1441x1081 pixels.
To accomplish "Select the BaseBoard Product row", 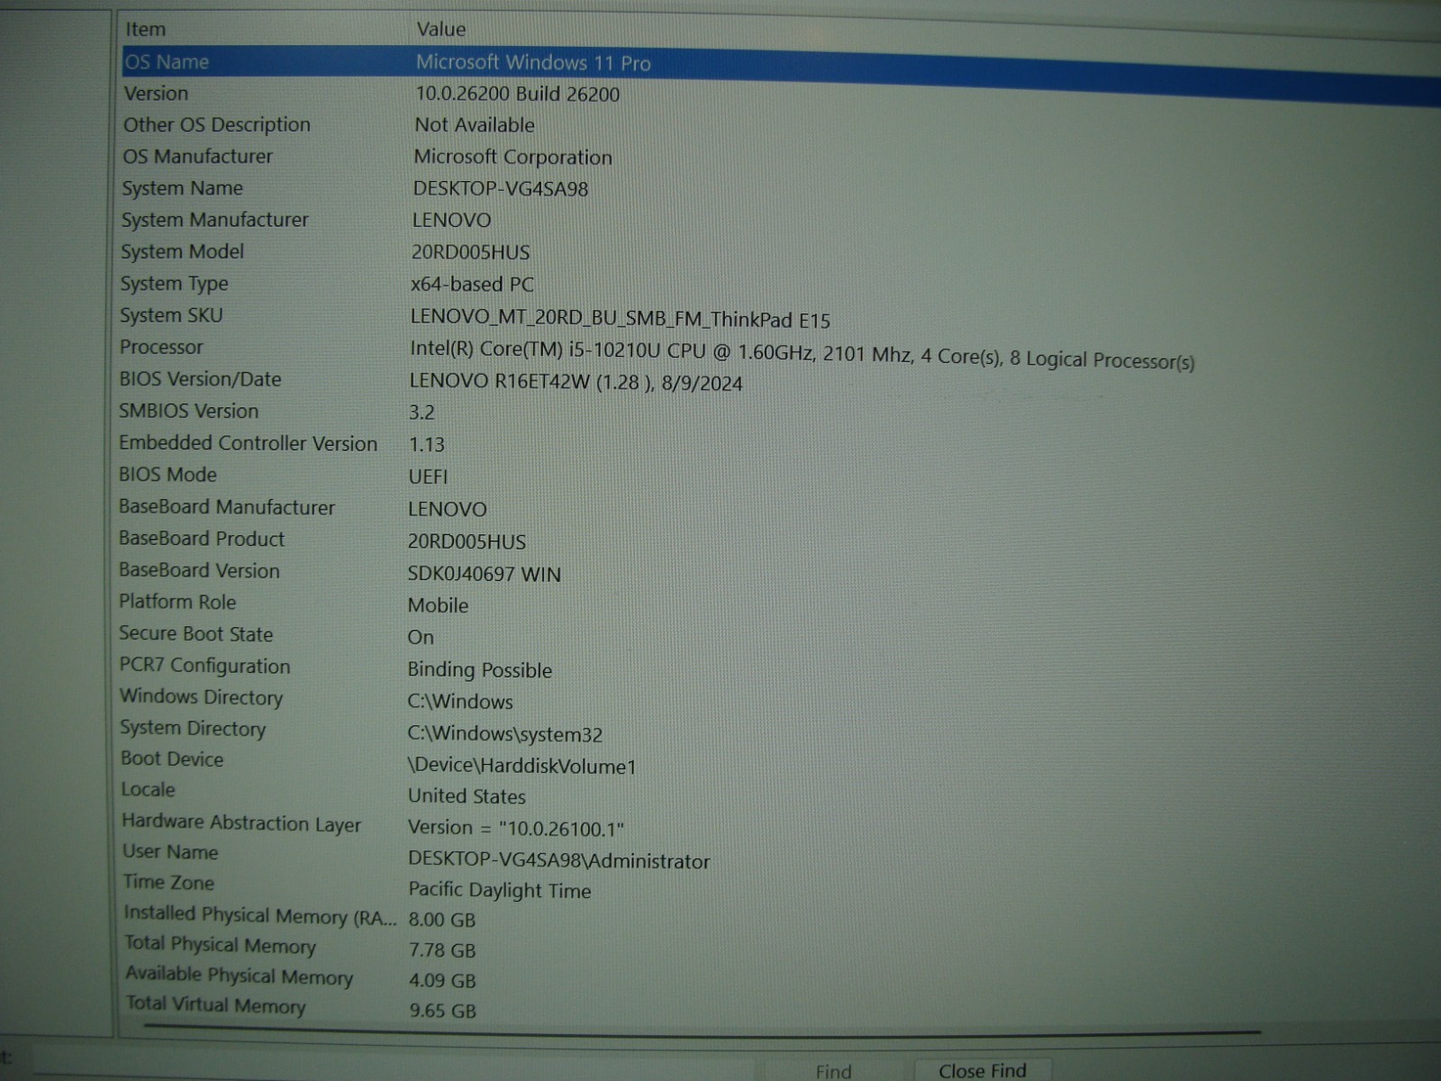I will pyautogui.click(x=202, y=539).
